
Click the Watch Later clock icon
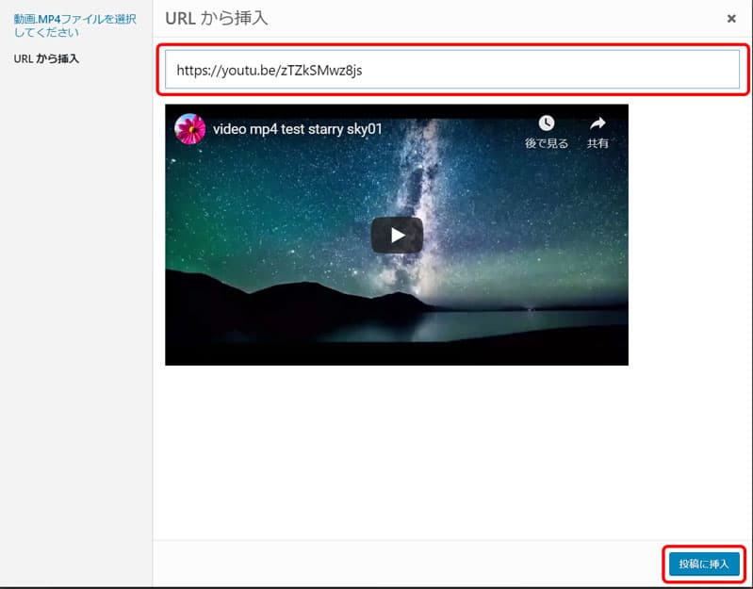coord(546,123)
